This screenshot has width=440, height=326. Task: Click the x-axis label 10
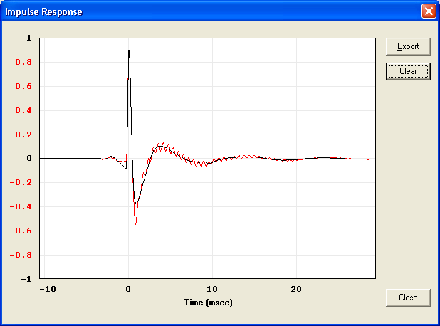click(x=212, y=289)
